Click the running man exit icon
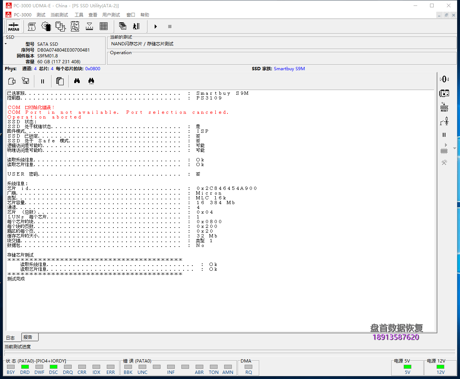 136,26
